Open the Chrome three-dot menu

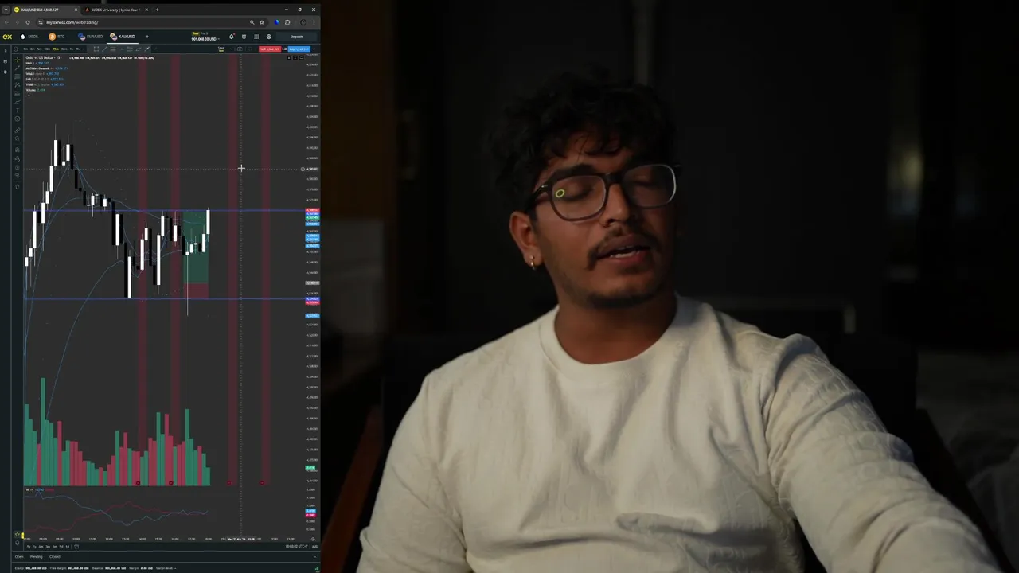[x=314, y=22]
